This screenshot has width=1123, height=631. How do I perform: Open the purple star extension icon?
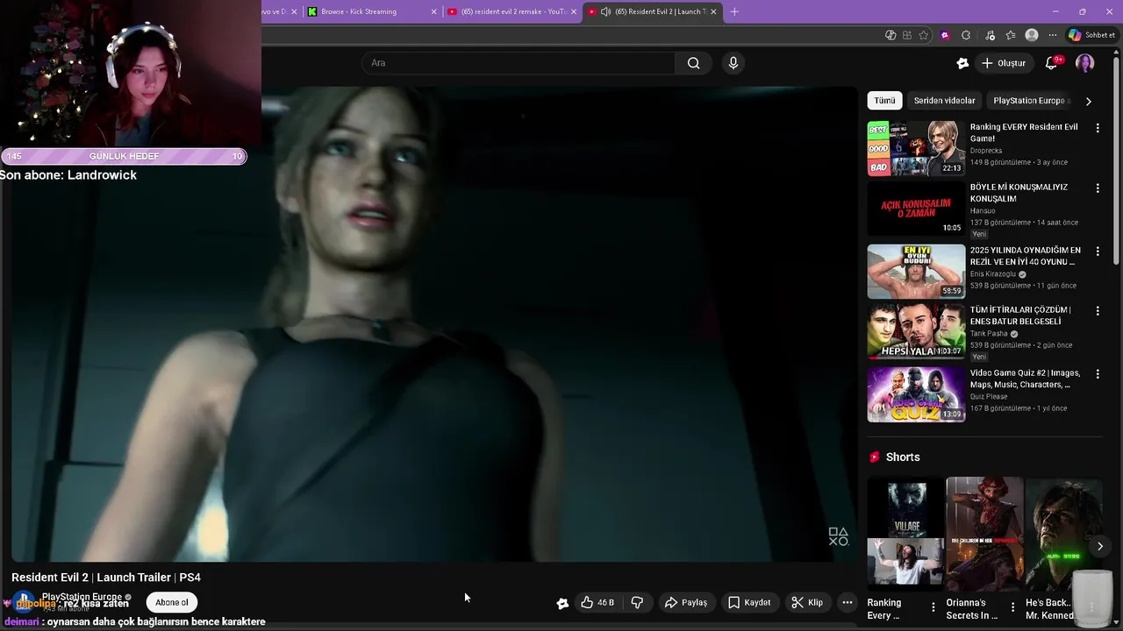pos(945,35)
